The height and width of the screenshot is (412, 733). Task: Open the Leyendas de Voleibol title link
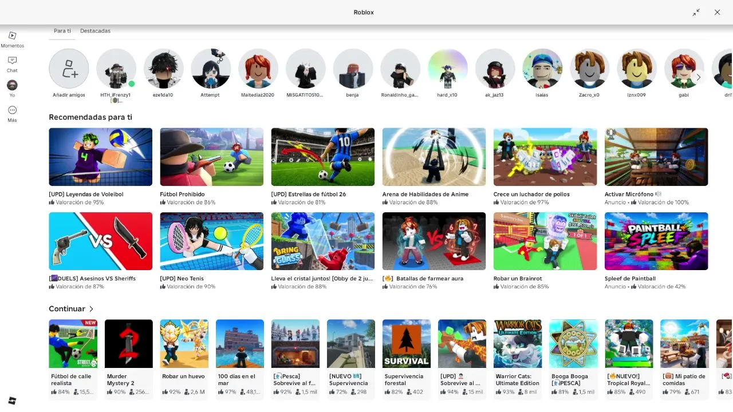click(x=86, y=195)
